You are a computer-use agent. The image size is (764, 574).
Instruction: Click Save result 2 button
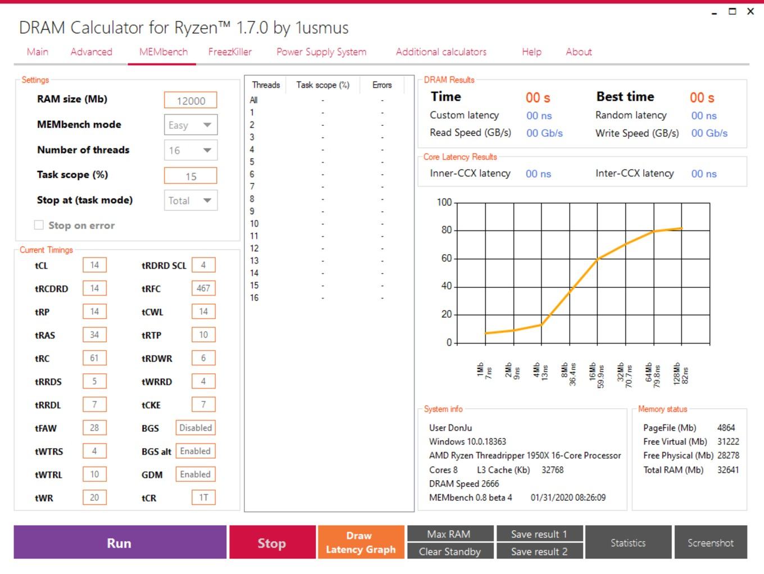(539, 551)
